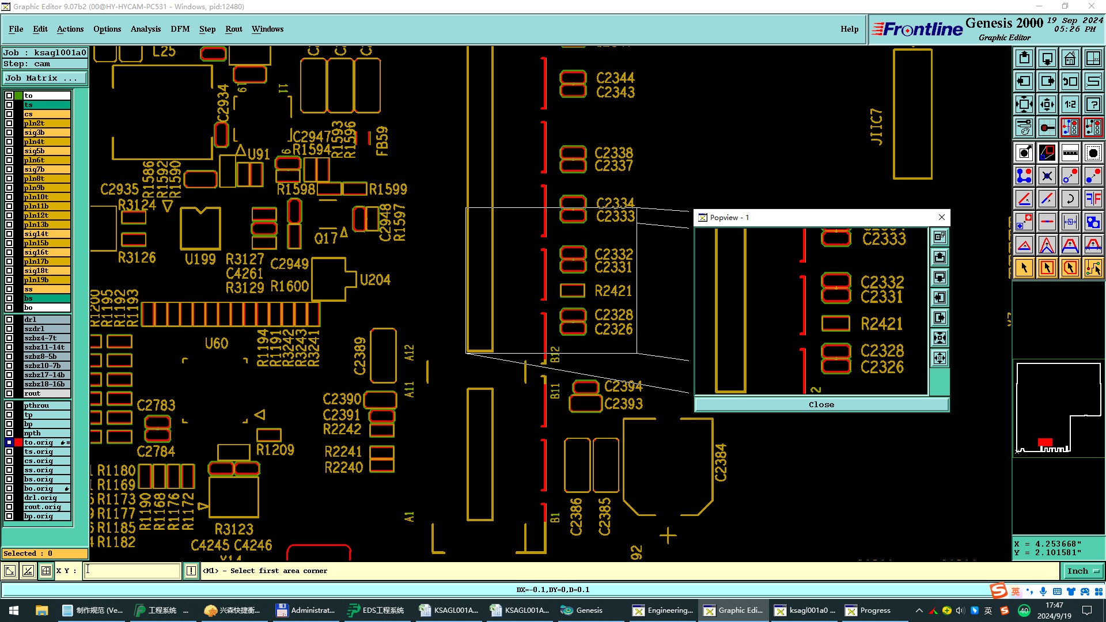This screenshot has height=622, width=1106.
Task: Click the blue-dot X delete feature icon
Action: (1047, 176)
